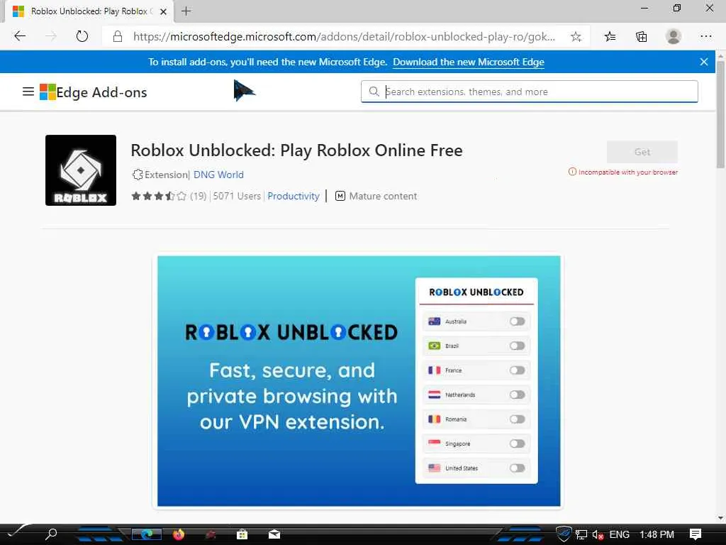Open the Favorites list
Viewport: 726px width, 545px height.
pos(610,37)
